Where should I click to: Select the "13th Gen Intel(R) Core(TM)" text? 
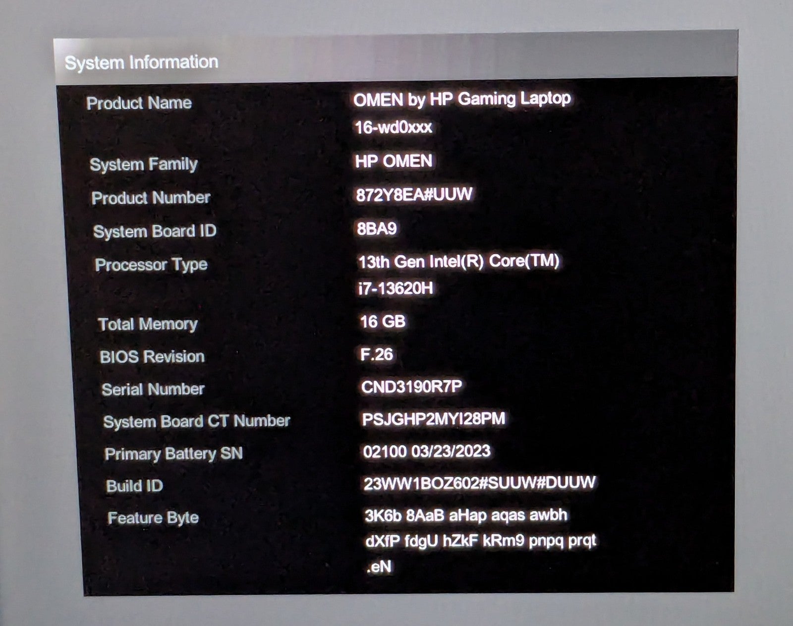click(458, 261)
